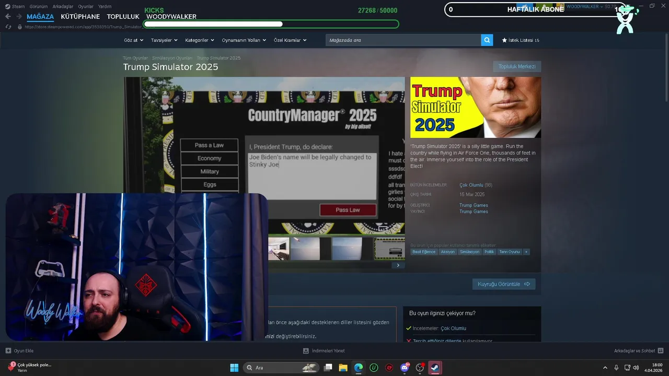Click the Simülasyon Oyunları breadcrumb
This screenshot has width=669, height=376.
172,58
